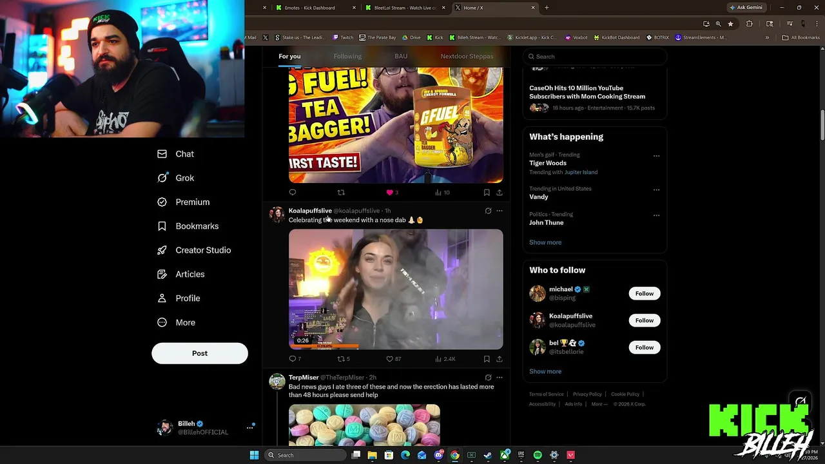Open the colorful pills image in TerpMiser post

pyautogui.click(x=364, y=425)
